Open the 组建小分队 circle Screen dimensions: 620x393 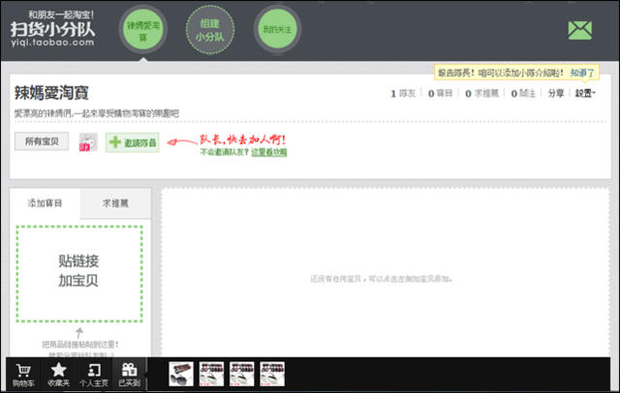(x=210, y=30)
